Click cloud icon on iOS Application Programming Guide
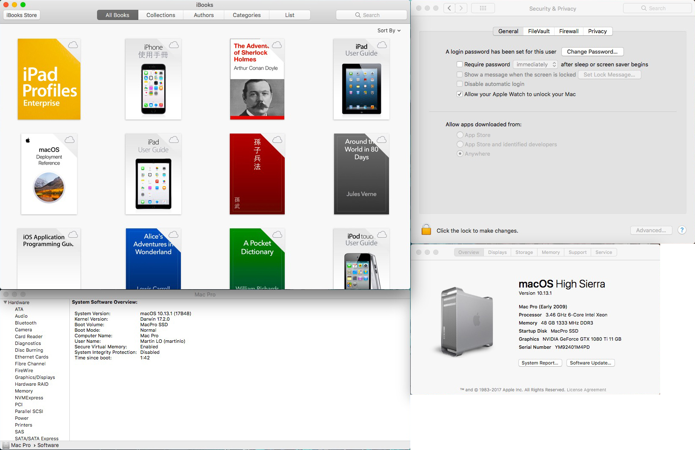 pyautogui.click(x=73, y=234)
